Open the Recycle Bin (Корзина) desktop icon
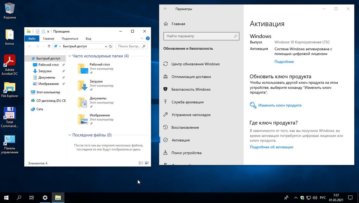This screenshot has width=359, height=203. tap(10, 11)
